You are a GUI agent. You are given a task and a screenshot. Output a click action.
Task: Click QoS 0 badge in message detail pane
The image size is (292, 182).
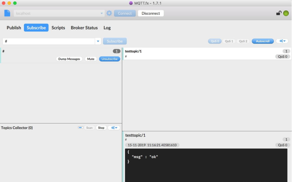[282, 145]
